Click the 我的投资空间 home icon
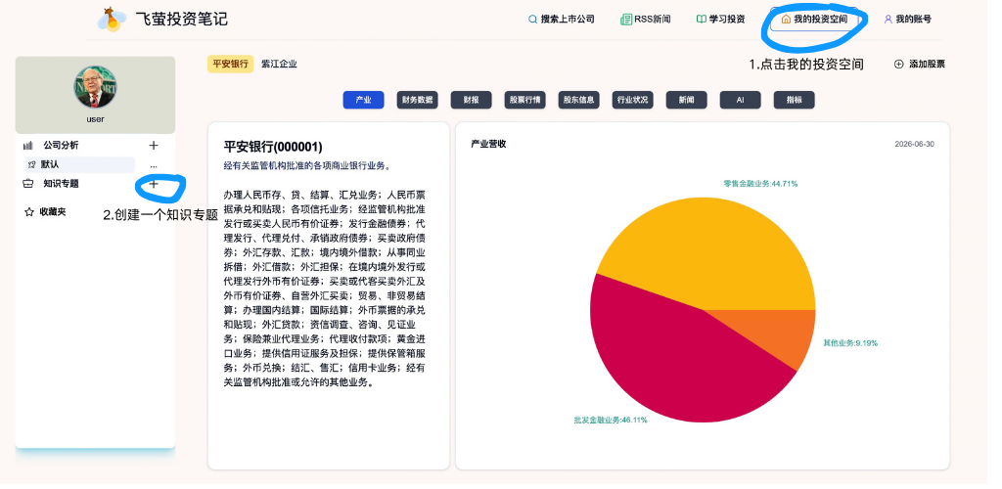1002x489 pixels. (x=786, y=20)
